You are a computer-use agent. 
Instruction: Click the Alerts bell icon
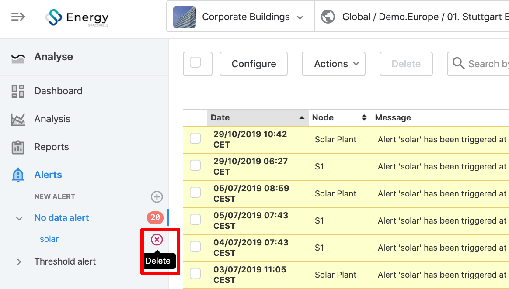pyautogui.click(x=18, y=175)
